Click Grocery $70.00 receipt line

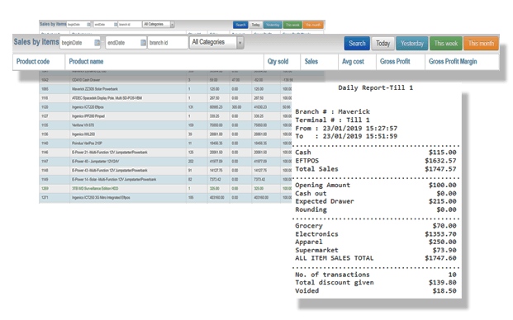(x=376, y=226)
